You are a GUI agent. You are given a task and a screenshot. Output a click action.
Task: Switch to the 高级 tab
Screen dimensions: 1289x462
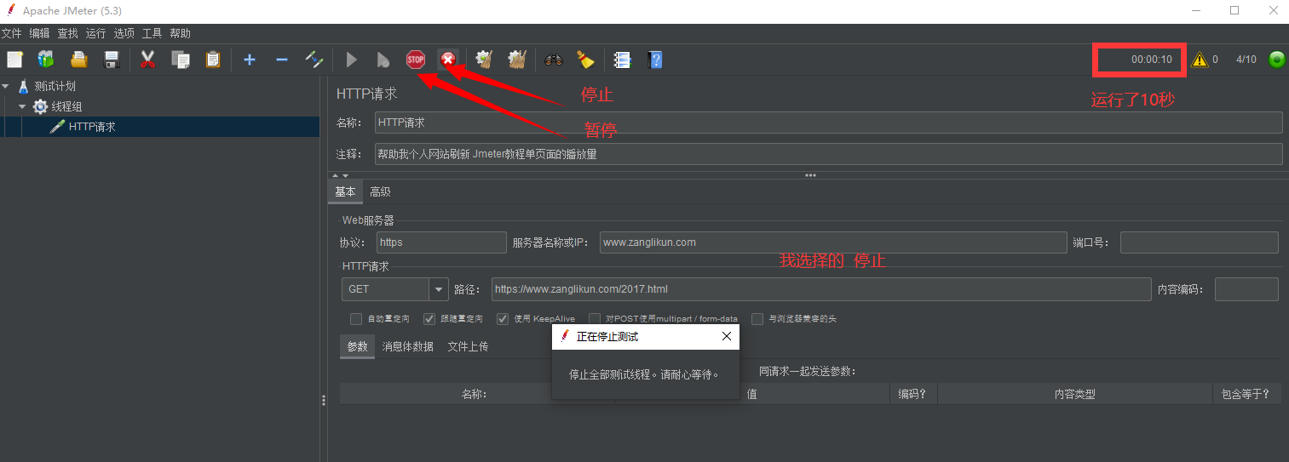click(x=380, y=192)
